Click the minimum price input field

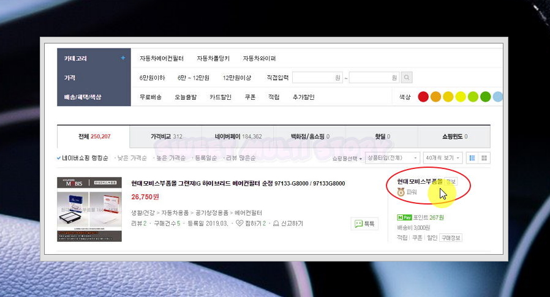[x=317, y=78]
